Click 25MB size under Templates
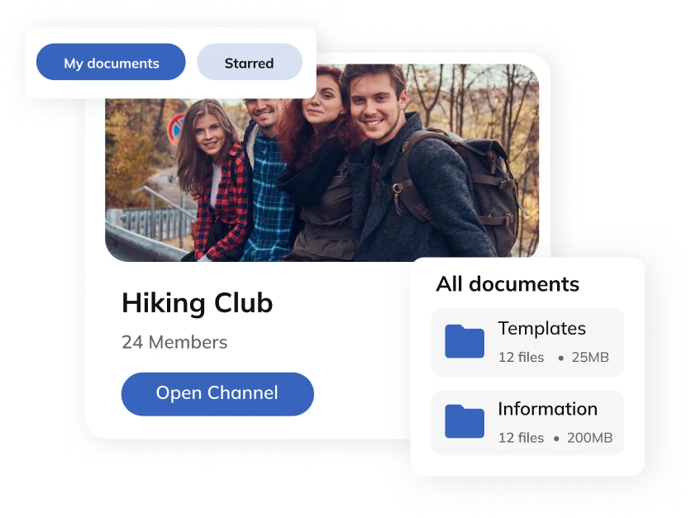 [590, 357]
